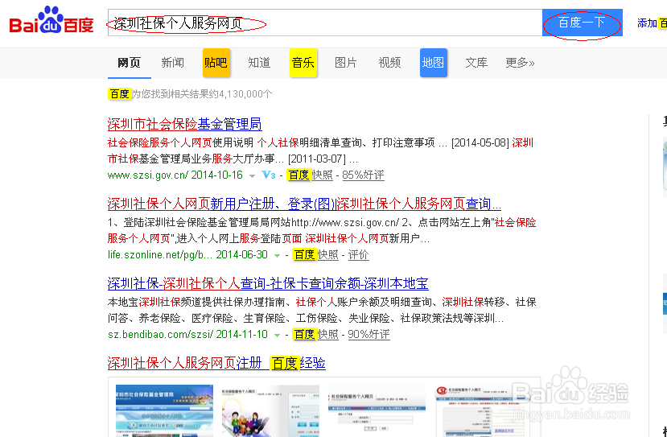Open result 深圳市社会保险基金管理局
This screenshot has width=667, height=437.
point(184,124)
